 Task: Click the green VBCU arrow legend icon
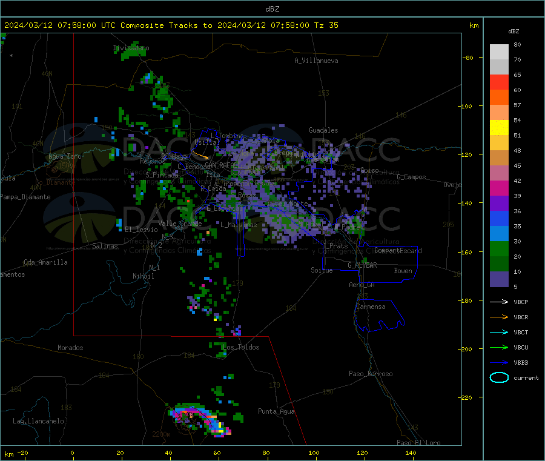click(x=499, y=347)
